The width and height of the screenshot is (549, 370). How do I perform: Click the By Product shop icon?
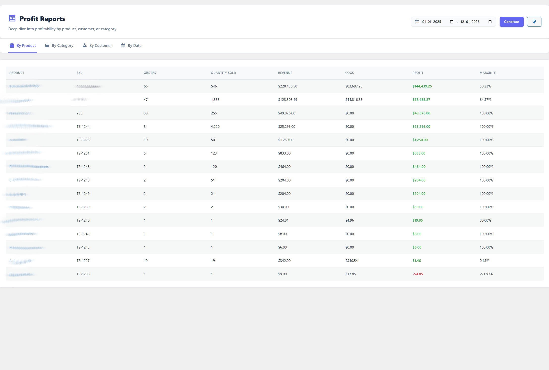click(x=12, y=45)
